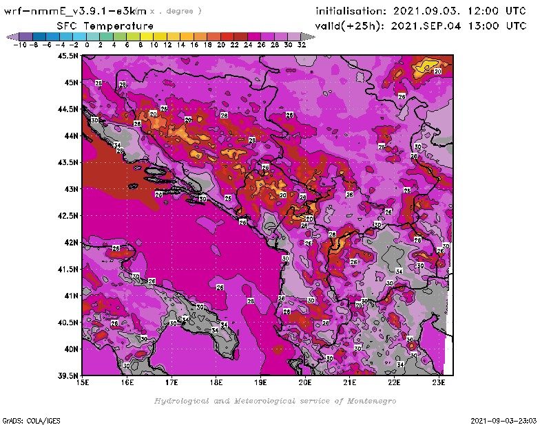Click the '44N' latitude label

(x=71, y=135)
